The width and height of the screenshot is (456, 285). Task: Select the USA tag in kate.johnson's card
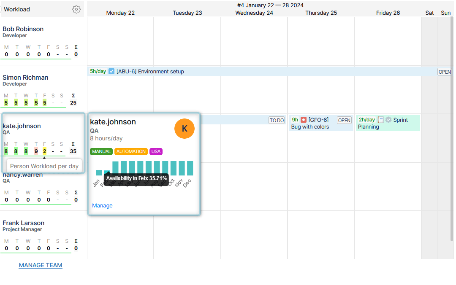pos(156,151)
